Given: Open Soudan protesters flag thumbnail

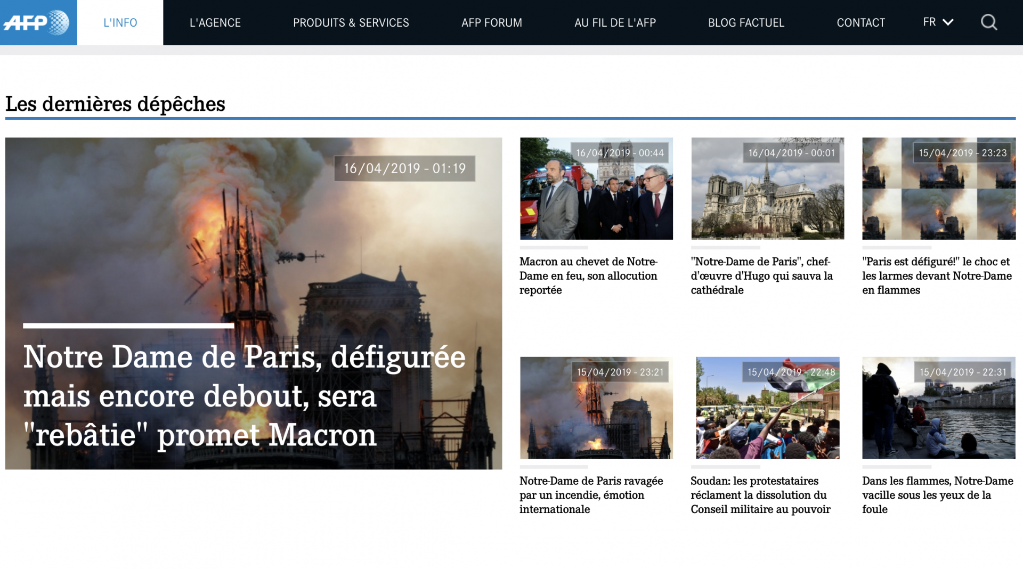Looking at the screenshot, I should (767, 408).
